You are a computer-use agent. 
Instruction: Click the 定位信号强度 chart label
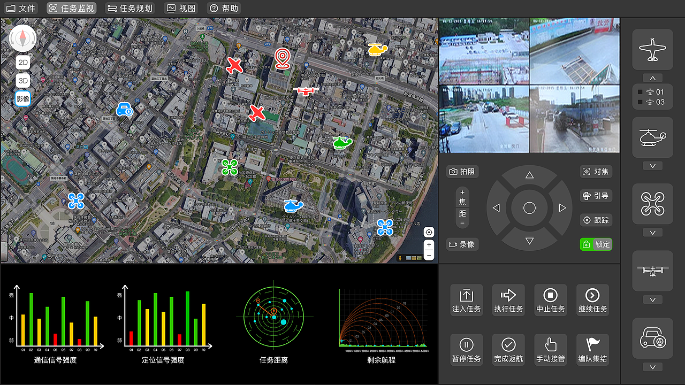[x=163, y=360]
